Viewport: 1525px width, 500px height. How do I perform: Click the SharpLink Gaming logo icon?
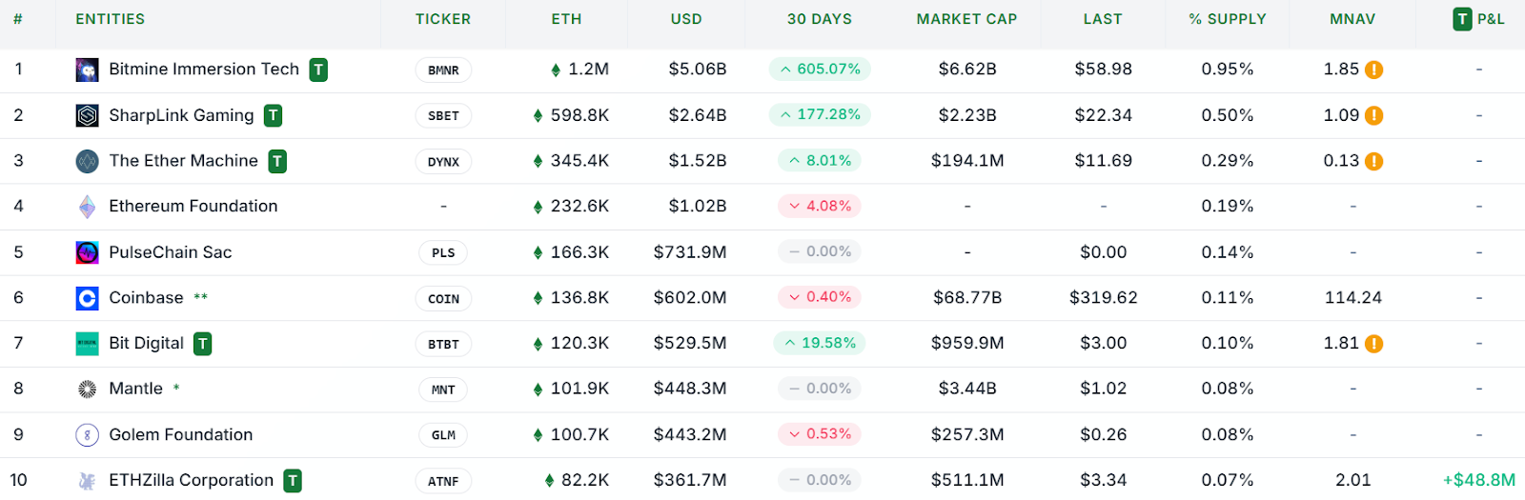(x=87, y=115)
